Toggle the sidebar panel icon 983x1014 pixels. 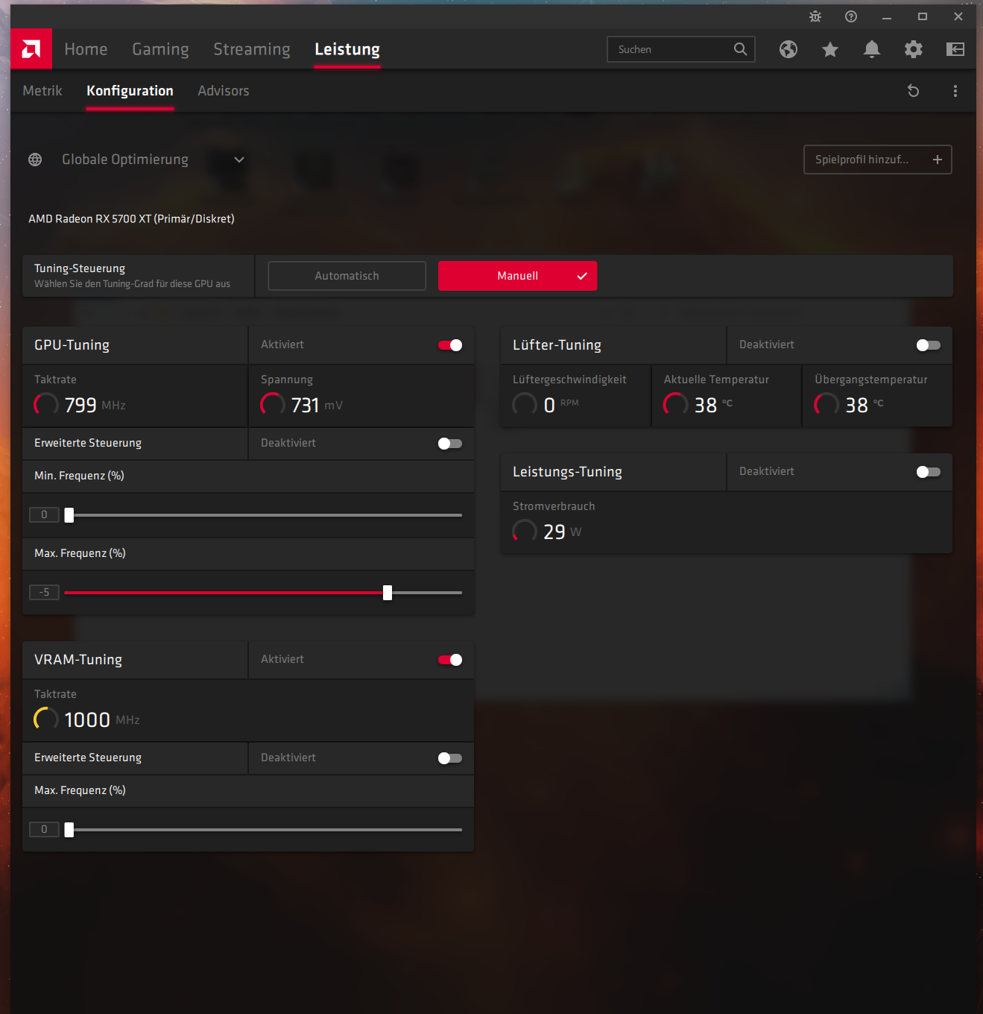[x=955, y=49]
